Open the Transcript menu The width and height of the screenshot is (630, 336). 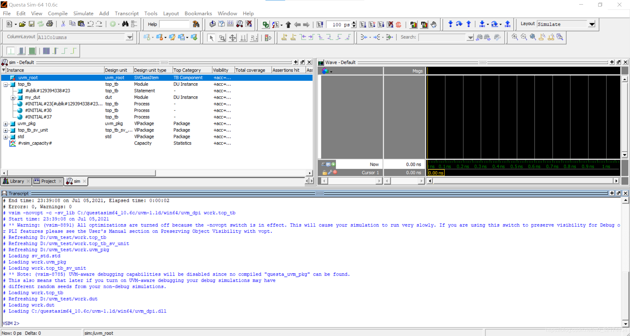click(127, 13)
